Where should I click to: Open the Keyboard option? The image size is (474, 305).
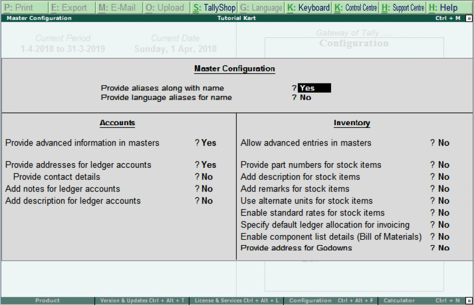pyautogui.click(x=308, y=7)
